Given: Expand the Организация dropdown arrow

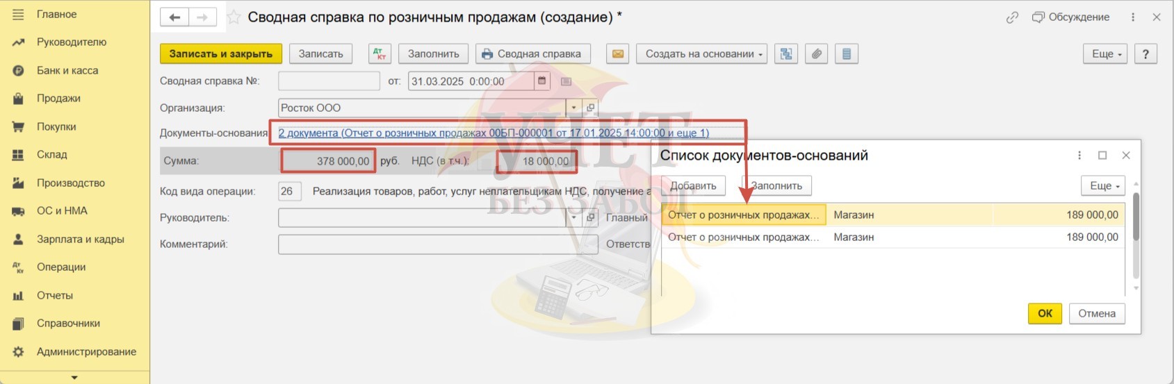Looking at the screenshot, I should tap(574, 108).
